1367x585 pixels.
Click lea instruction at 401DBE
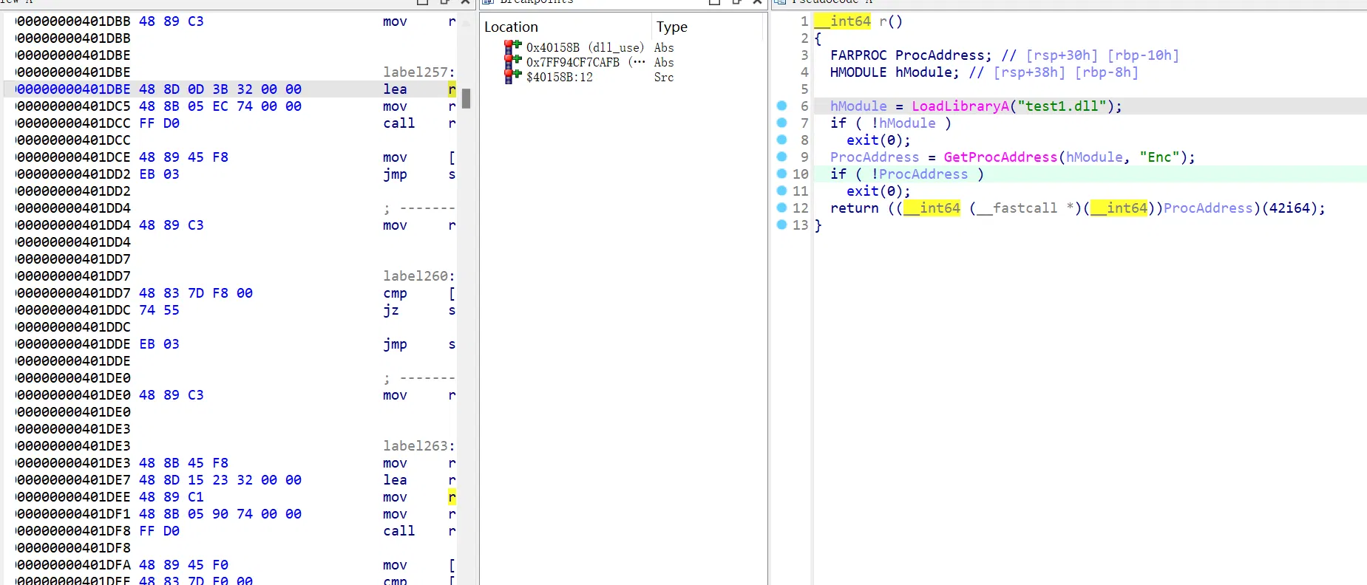(x=395, y=89)
